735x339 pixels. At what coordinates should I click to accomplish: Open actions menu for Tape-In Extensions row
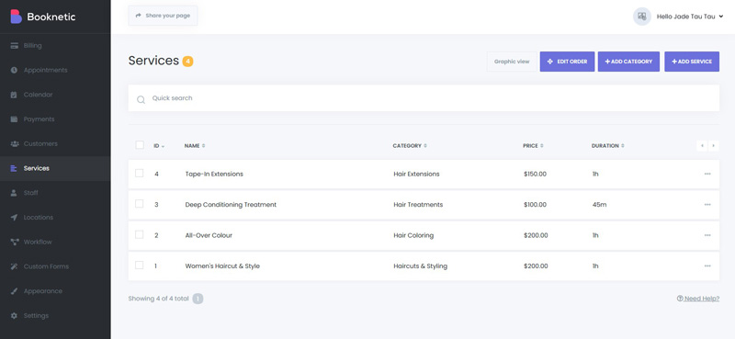pos(707,174)
